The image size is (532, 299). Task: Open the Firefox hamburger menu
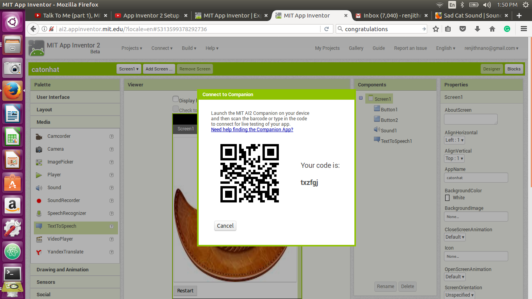[523, 29]
